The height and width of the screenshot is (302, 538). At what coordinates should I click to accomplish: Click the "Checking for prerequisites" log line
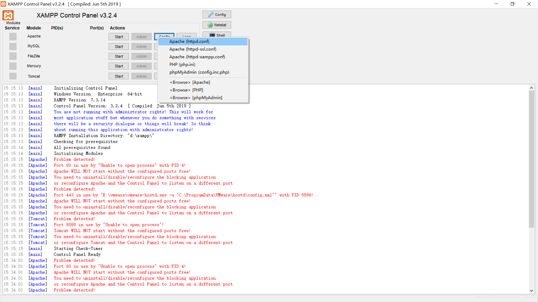86,141
